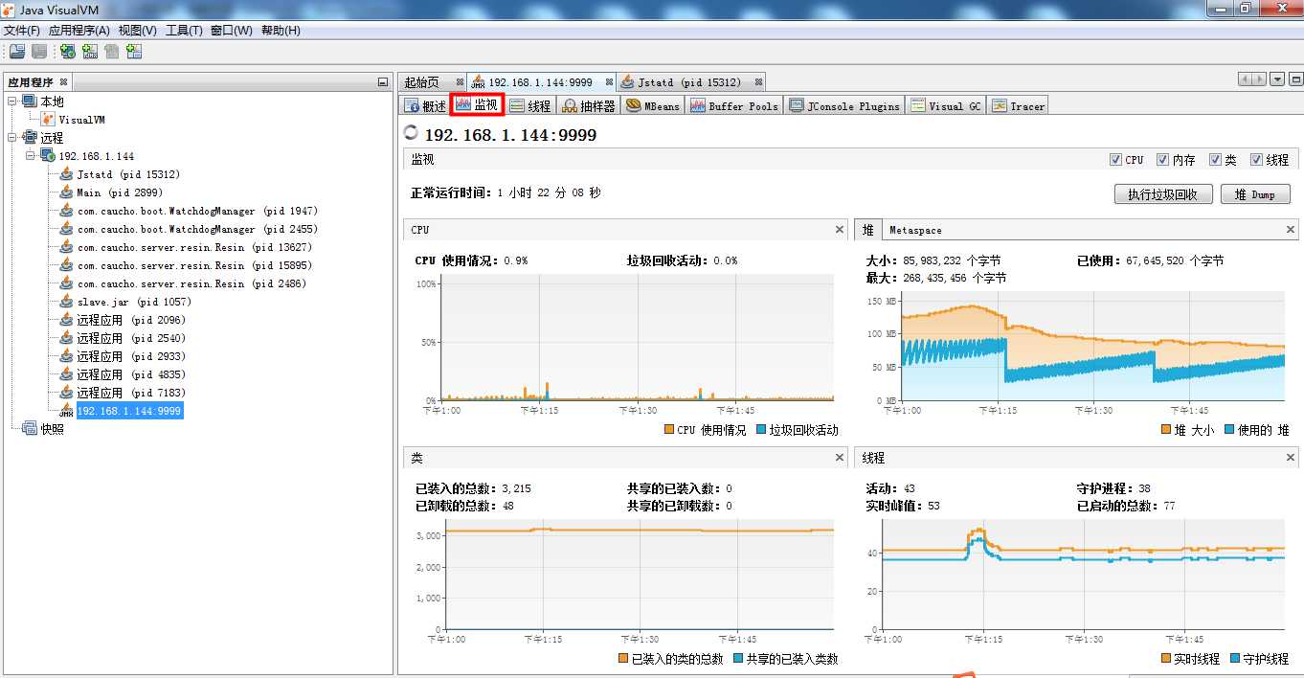
Task: Select the Java icon of Jstatd pid 15312
Action: coord(66,174)
